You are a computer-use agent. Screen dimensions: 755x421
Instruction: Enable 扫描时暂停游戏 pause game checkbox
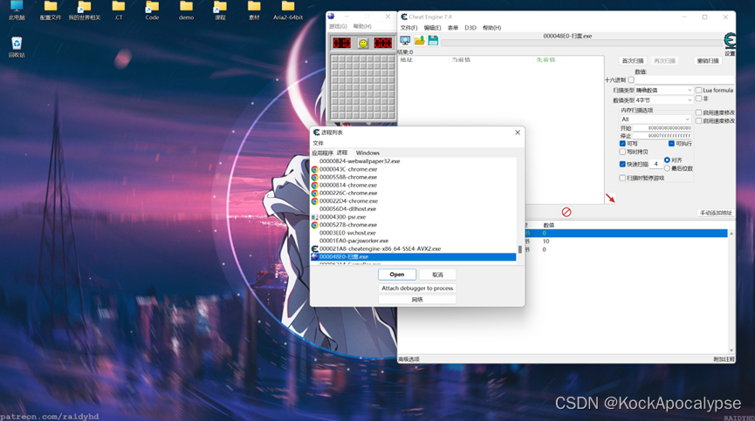coord(622,178)
